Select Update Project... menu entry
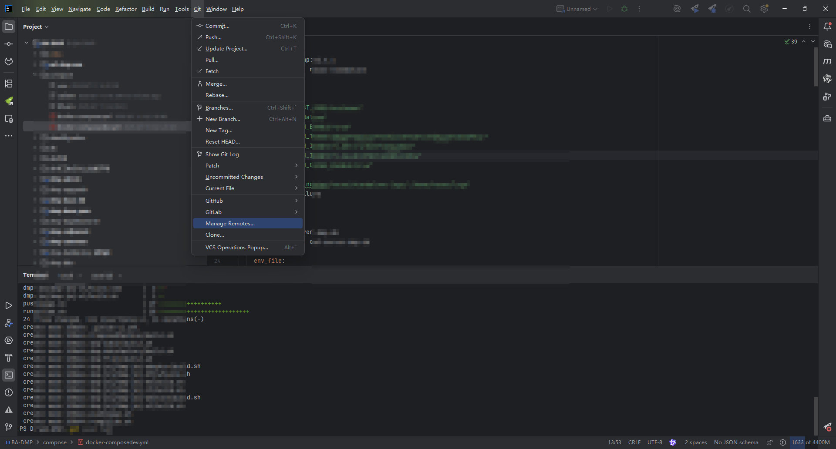This screenshot has width=836, height=449. click(x=248, y=48)
